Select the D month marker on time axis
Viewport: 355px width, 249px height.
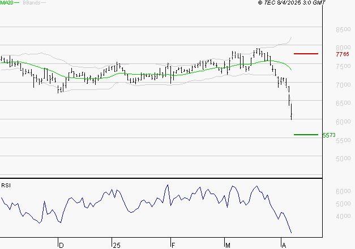pyautogui.click(x=61, y=245)
